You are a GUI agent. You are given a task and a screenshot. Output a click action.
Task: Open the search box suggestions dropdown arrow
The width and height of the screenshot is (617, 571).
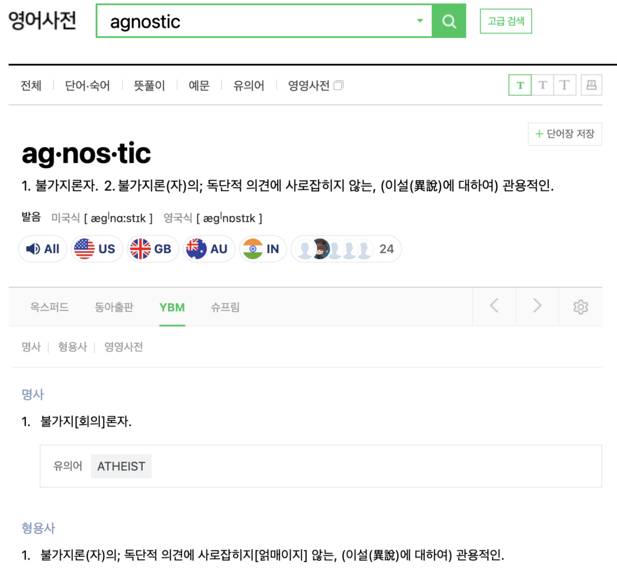point(420,21)
